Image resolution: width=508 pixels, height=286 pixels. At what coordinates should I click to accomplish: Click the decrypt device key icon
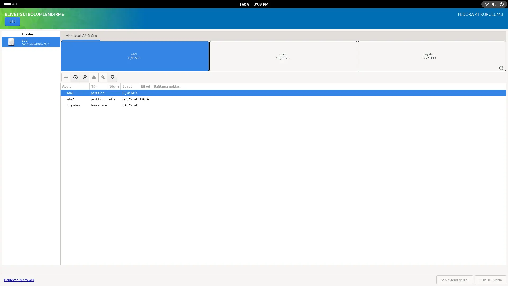(103, 77)
